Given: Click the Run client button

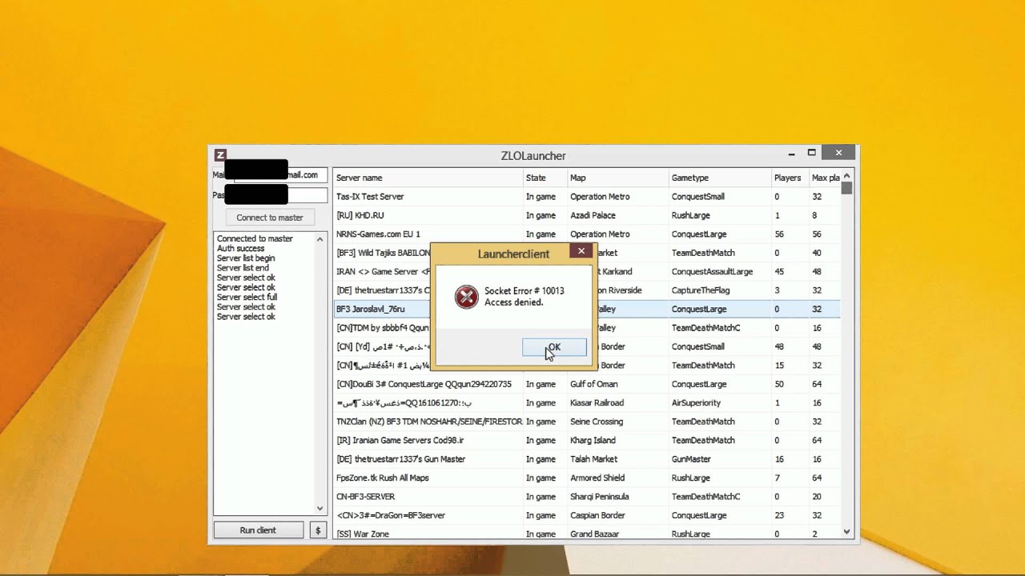Looking at the screenshot, I should coord(258,530).
